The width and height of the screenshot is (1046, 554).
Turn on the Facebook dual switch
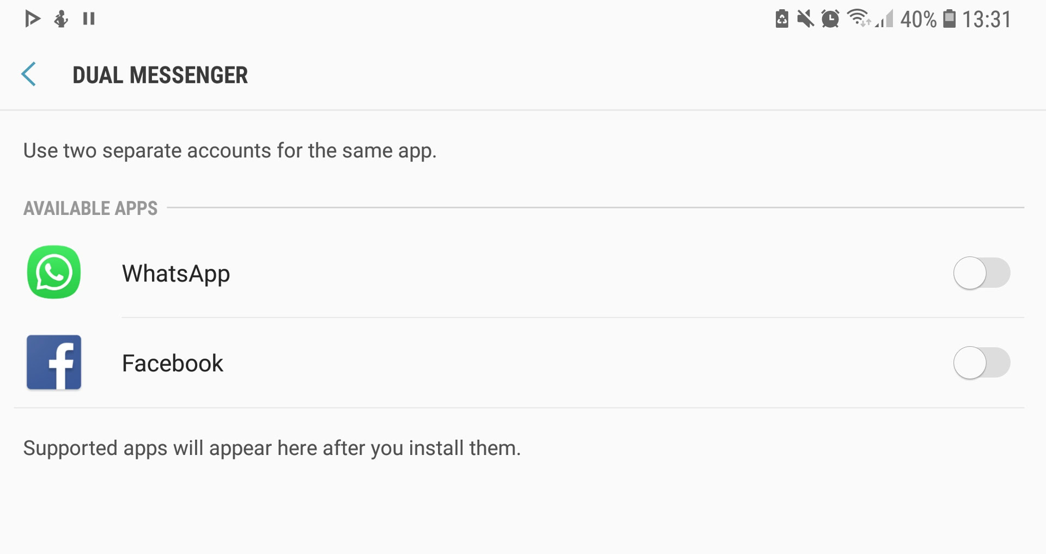(x=981, y=363)
